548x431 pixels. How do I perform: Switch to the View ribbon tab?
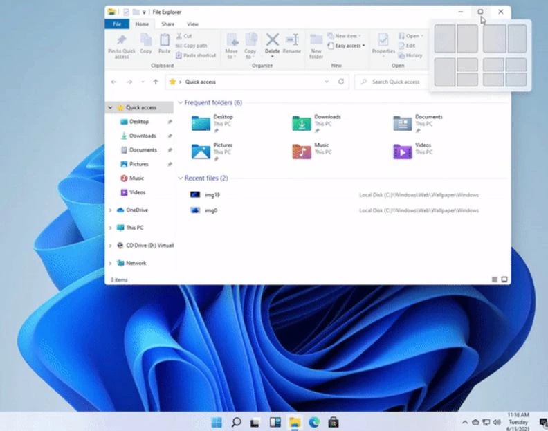pos(192,24)
